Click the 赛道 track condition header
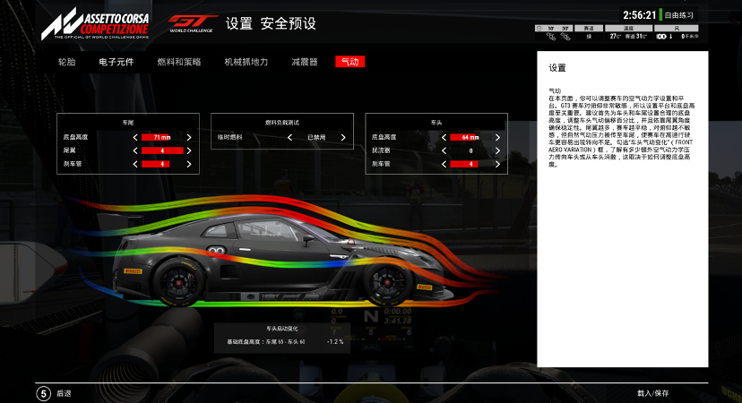Screen dimensions: 742x403 point(589,29)
